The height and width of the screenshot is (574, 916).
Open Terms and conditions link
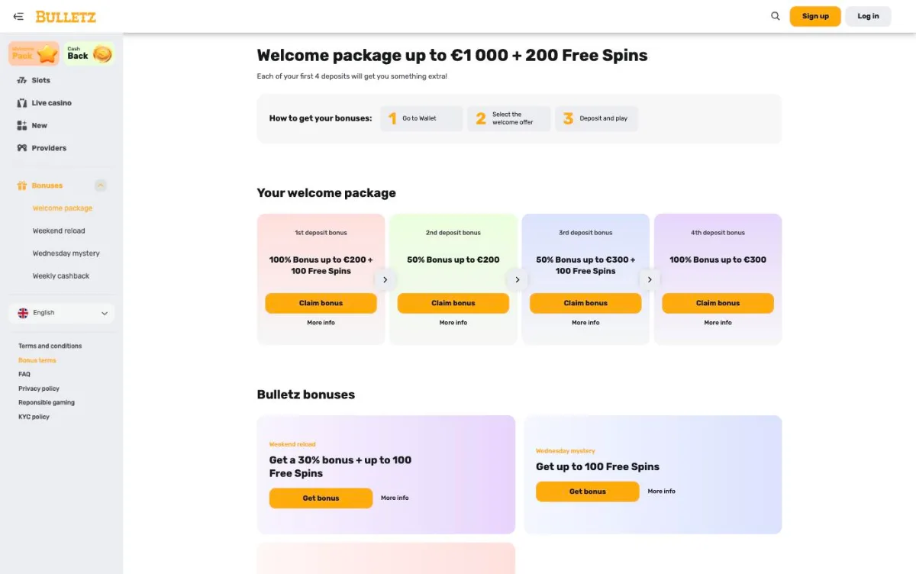coord(50,346)
